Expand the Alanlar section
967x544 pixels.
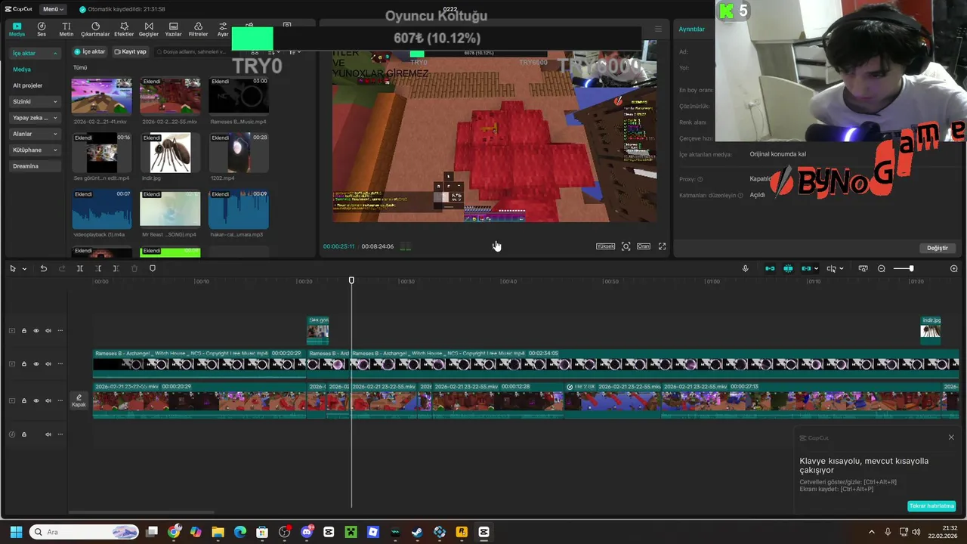pyautogui.click(x=35, y=134)
